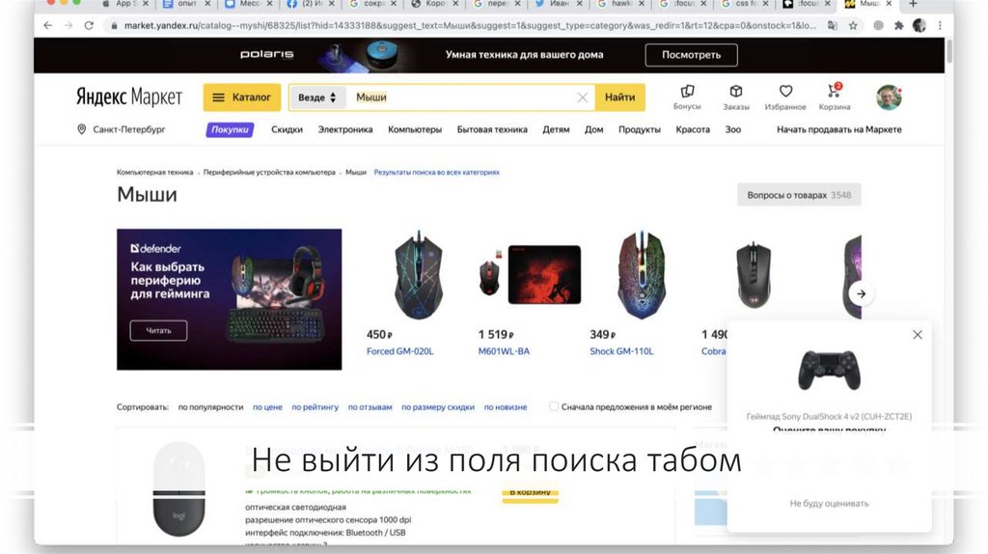The width and height of the screenshot is (988, 554).
Task: Open the browser extensions puzzle icon
Action: 898,26
